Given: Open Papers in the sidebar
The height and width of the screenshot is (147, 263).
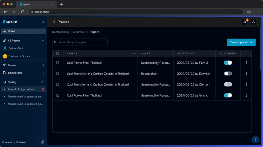Looking at the screenshot, I should tap(24, 65).
